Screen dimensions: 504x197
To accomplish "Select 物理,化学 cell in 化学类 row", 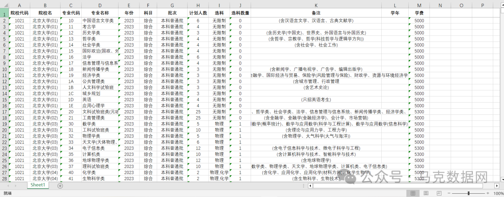I will [219, 172].
